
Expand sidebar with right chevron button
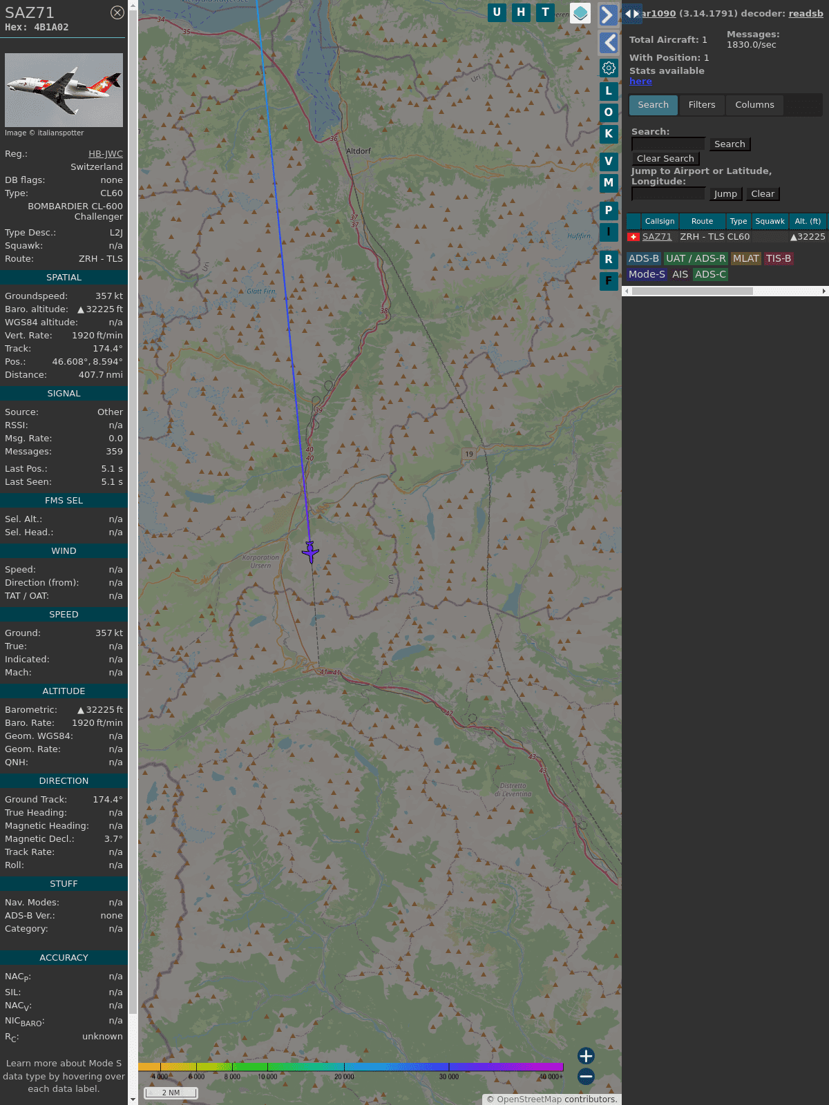coord(608,15)
